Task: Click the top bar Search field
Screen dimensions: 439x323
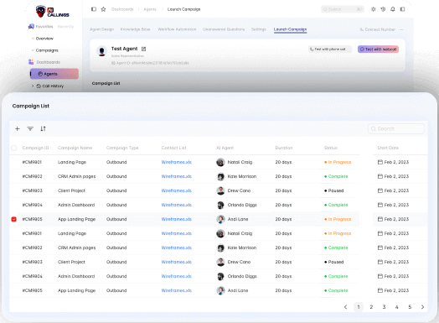Action: click(x=343, y=9)
